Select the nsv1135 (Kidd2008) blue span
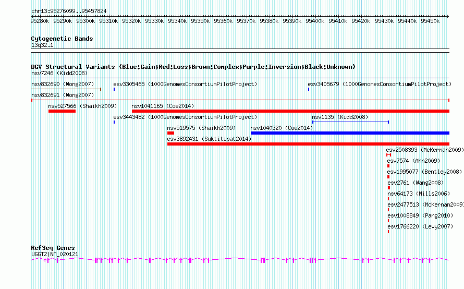This screenshot has height=289, width=464. [351, 122]
